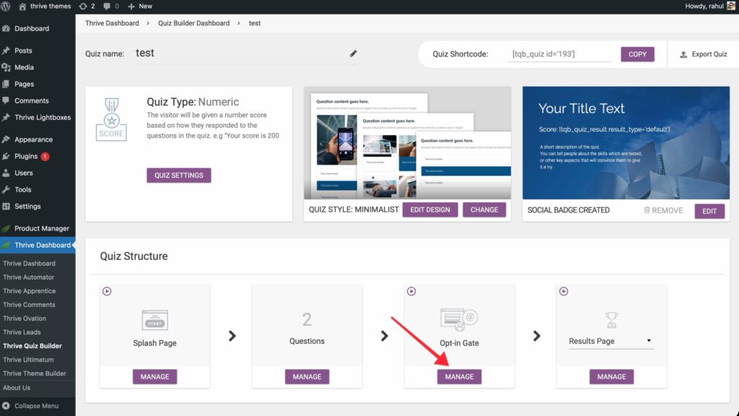This screenshot has width=739, height=416.
Task: Click the Quiz Settings button
Action: (x=178, y=175)
